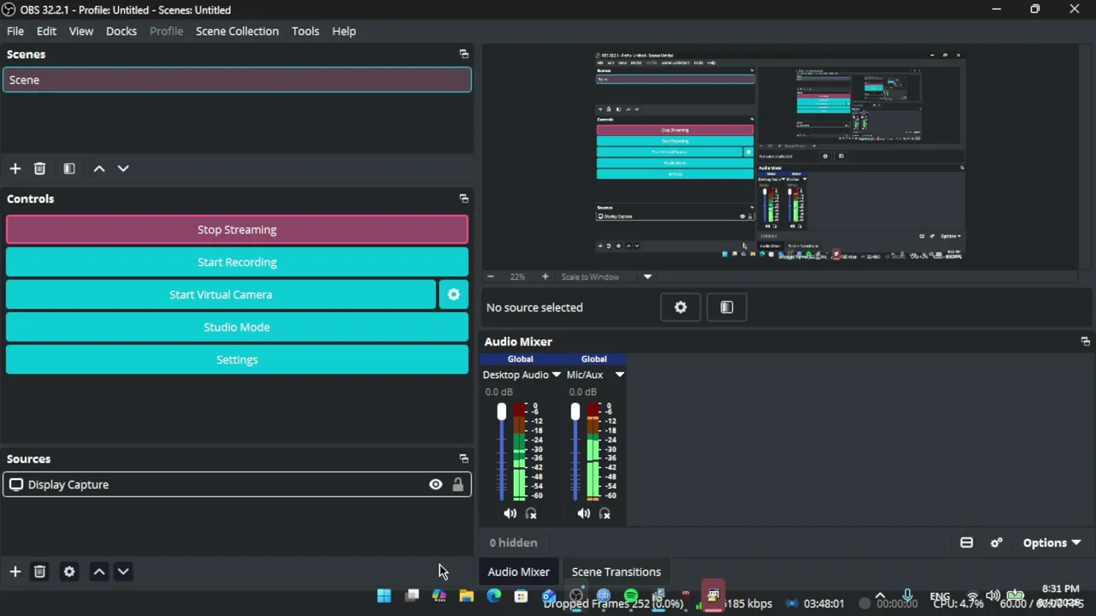The image size is (1096, 616).
Task: Open virtual camera configuration gear
Action: click(454, 294)
